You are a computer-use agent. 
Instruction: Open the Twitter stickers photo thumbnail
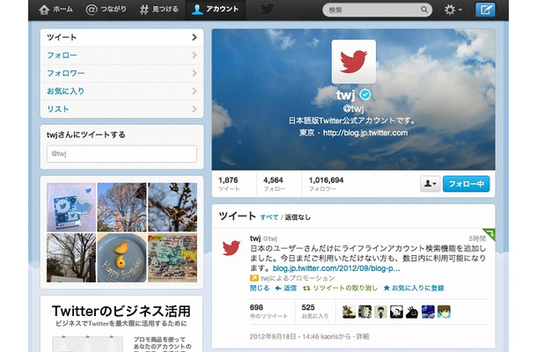click(x=71, y=207)
